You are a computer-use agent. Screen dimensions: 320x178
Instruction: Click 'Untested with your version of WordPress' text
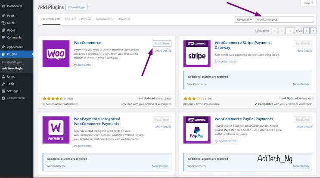point(146,104)
